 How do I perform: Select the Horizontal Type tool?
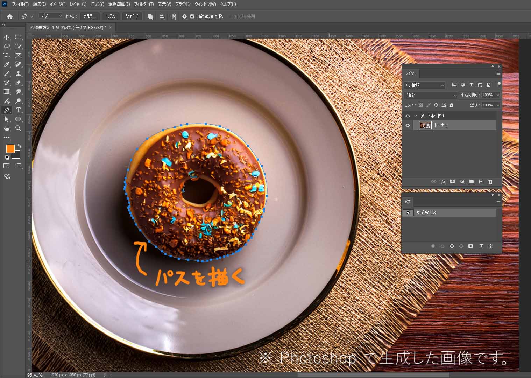point(19,110)
